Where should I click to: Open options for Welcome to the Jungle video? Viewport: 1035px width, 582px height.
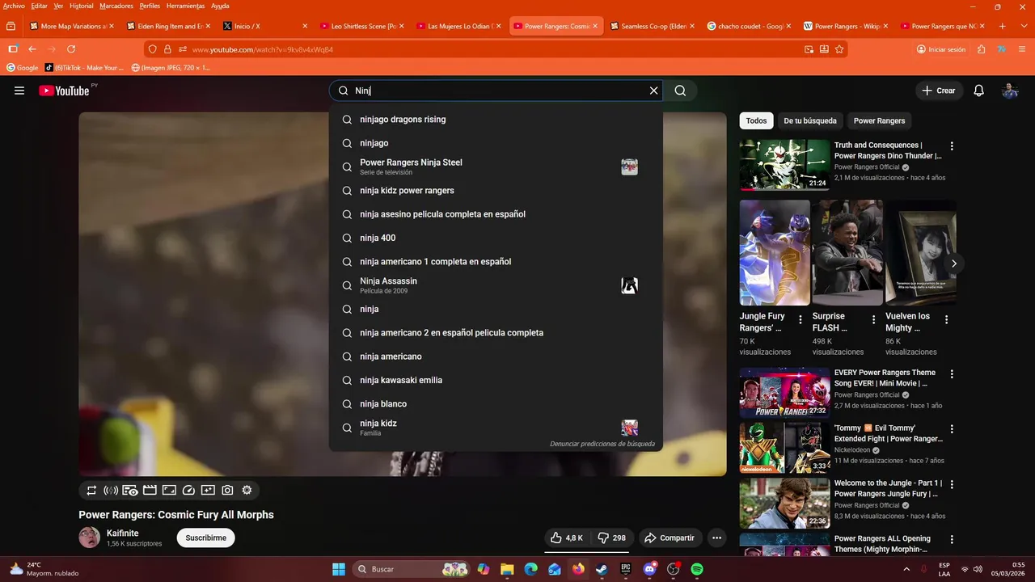point(952,484)
